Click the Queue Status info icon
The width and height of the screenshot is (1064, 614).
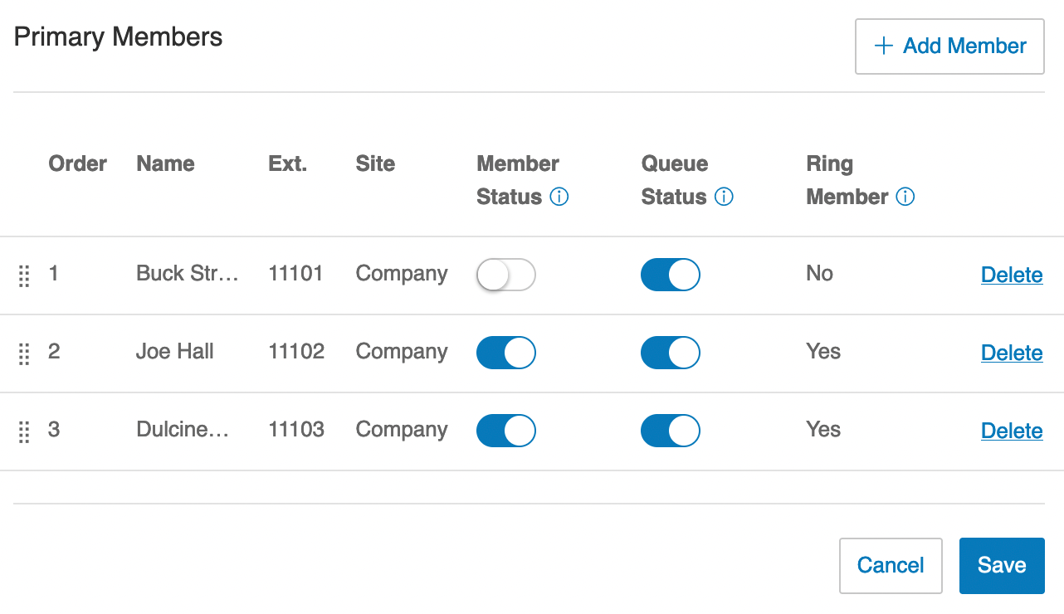[724, 197]
